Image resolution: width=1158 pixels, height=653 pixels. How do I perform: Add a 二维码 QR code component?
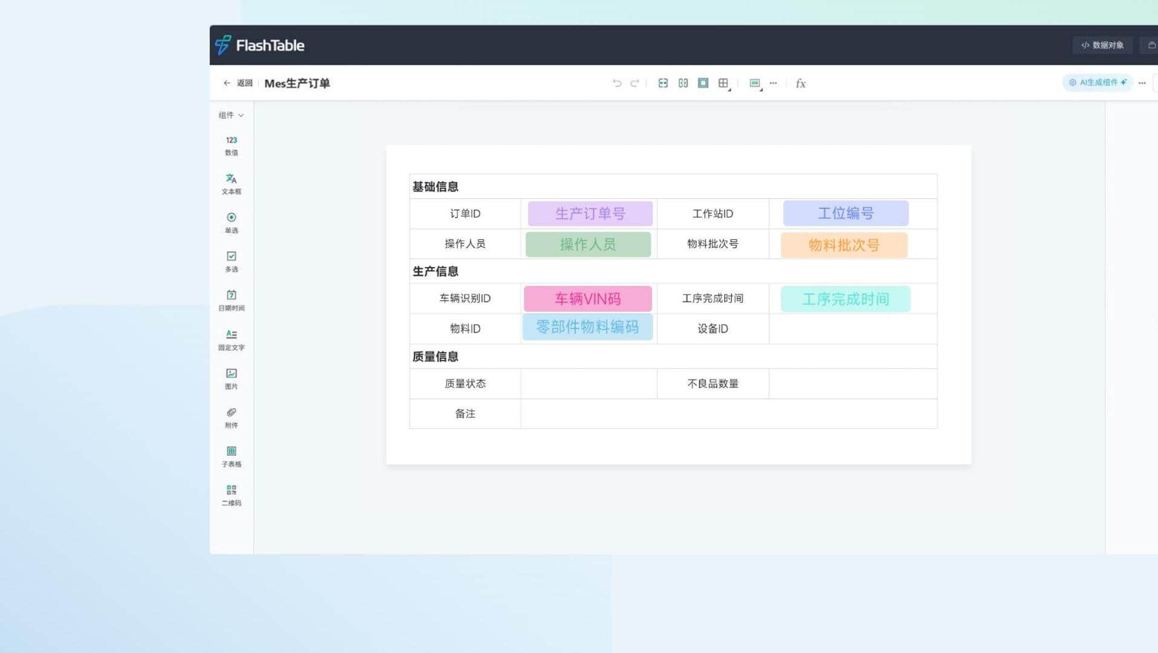coord(231,495)
